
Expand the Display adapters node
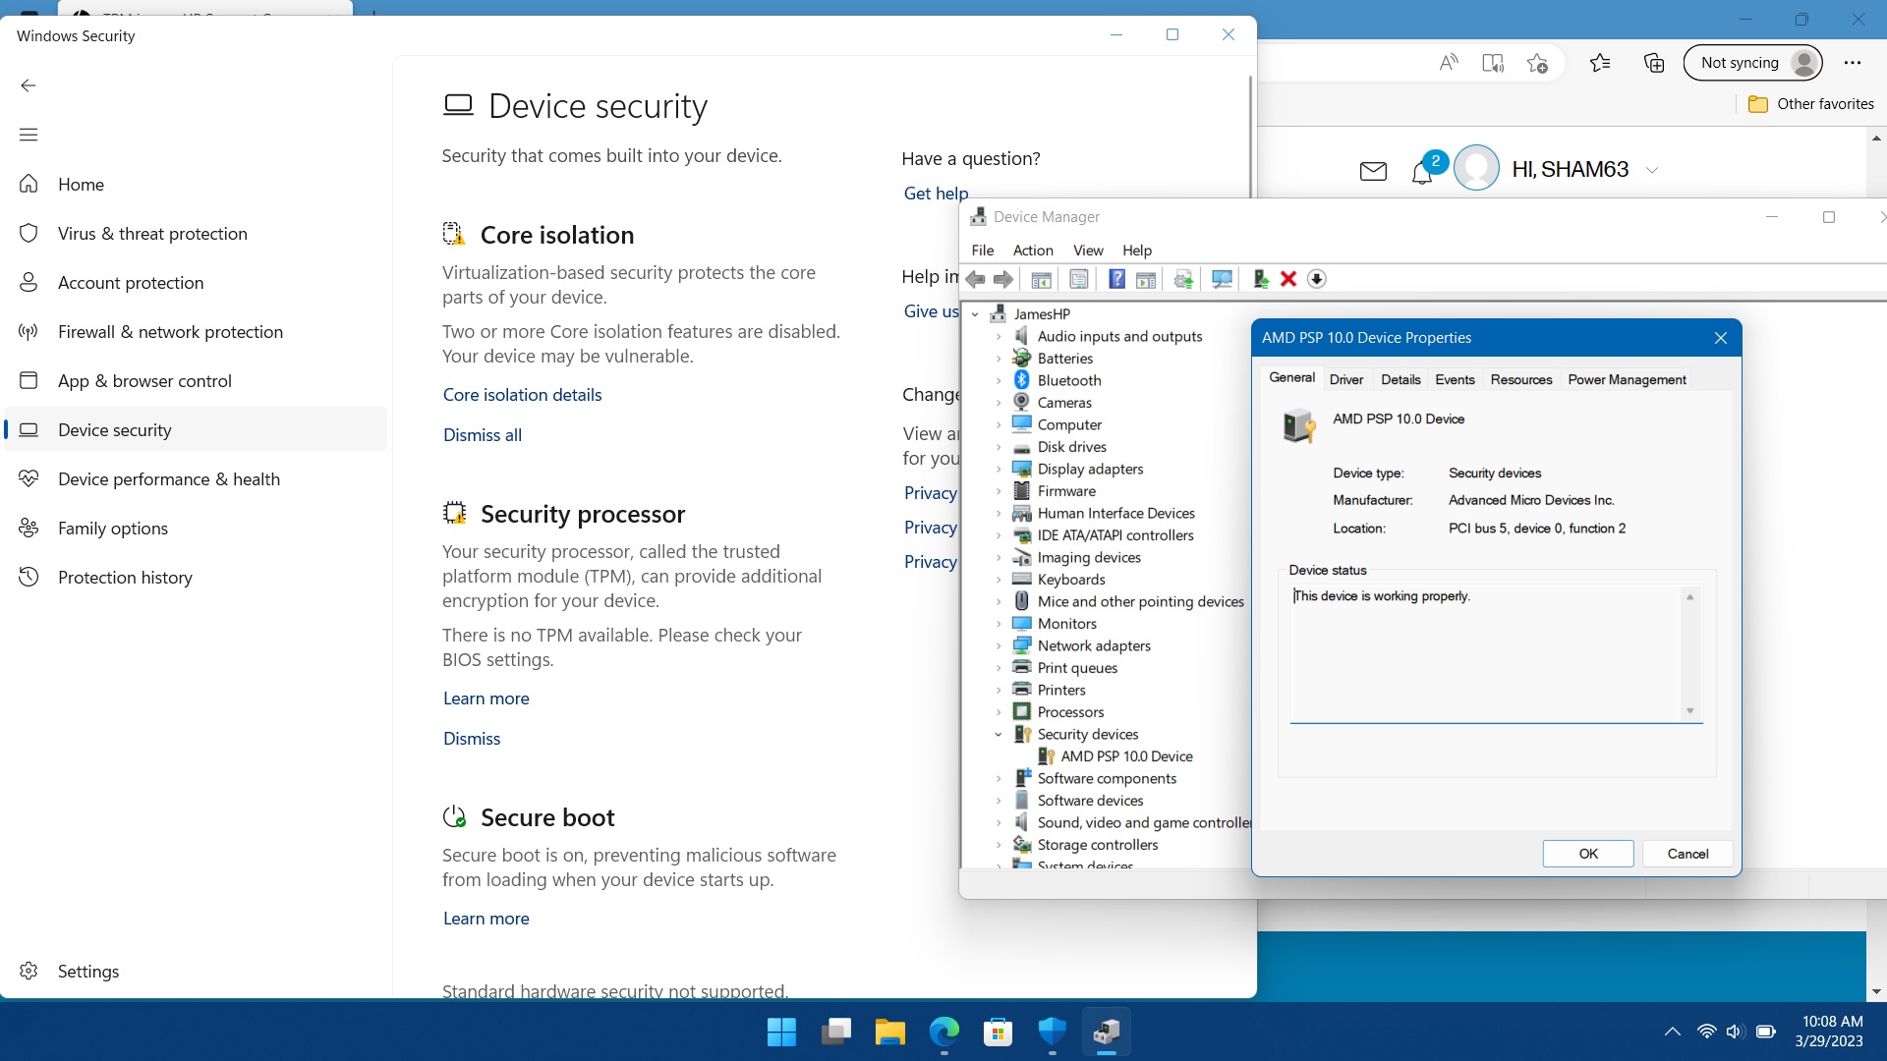(999, 470)
